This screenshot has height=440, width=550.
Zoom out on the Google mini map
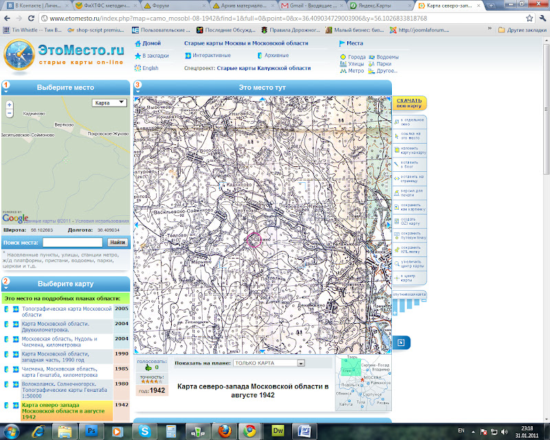click(x=10, y=113)
